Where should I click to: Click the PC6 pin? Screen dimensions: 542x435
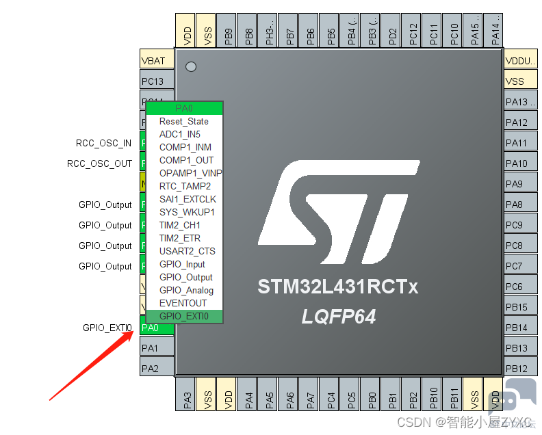[x=521, y=284]
